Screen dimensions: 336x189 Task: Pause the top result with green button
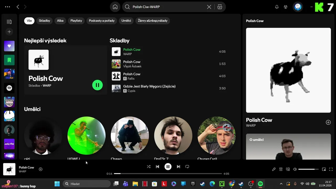pos(97,85)
